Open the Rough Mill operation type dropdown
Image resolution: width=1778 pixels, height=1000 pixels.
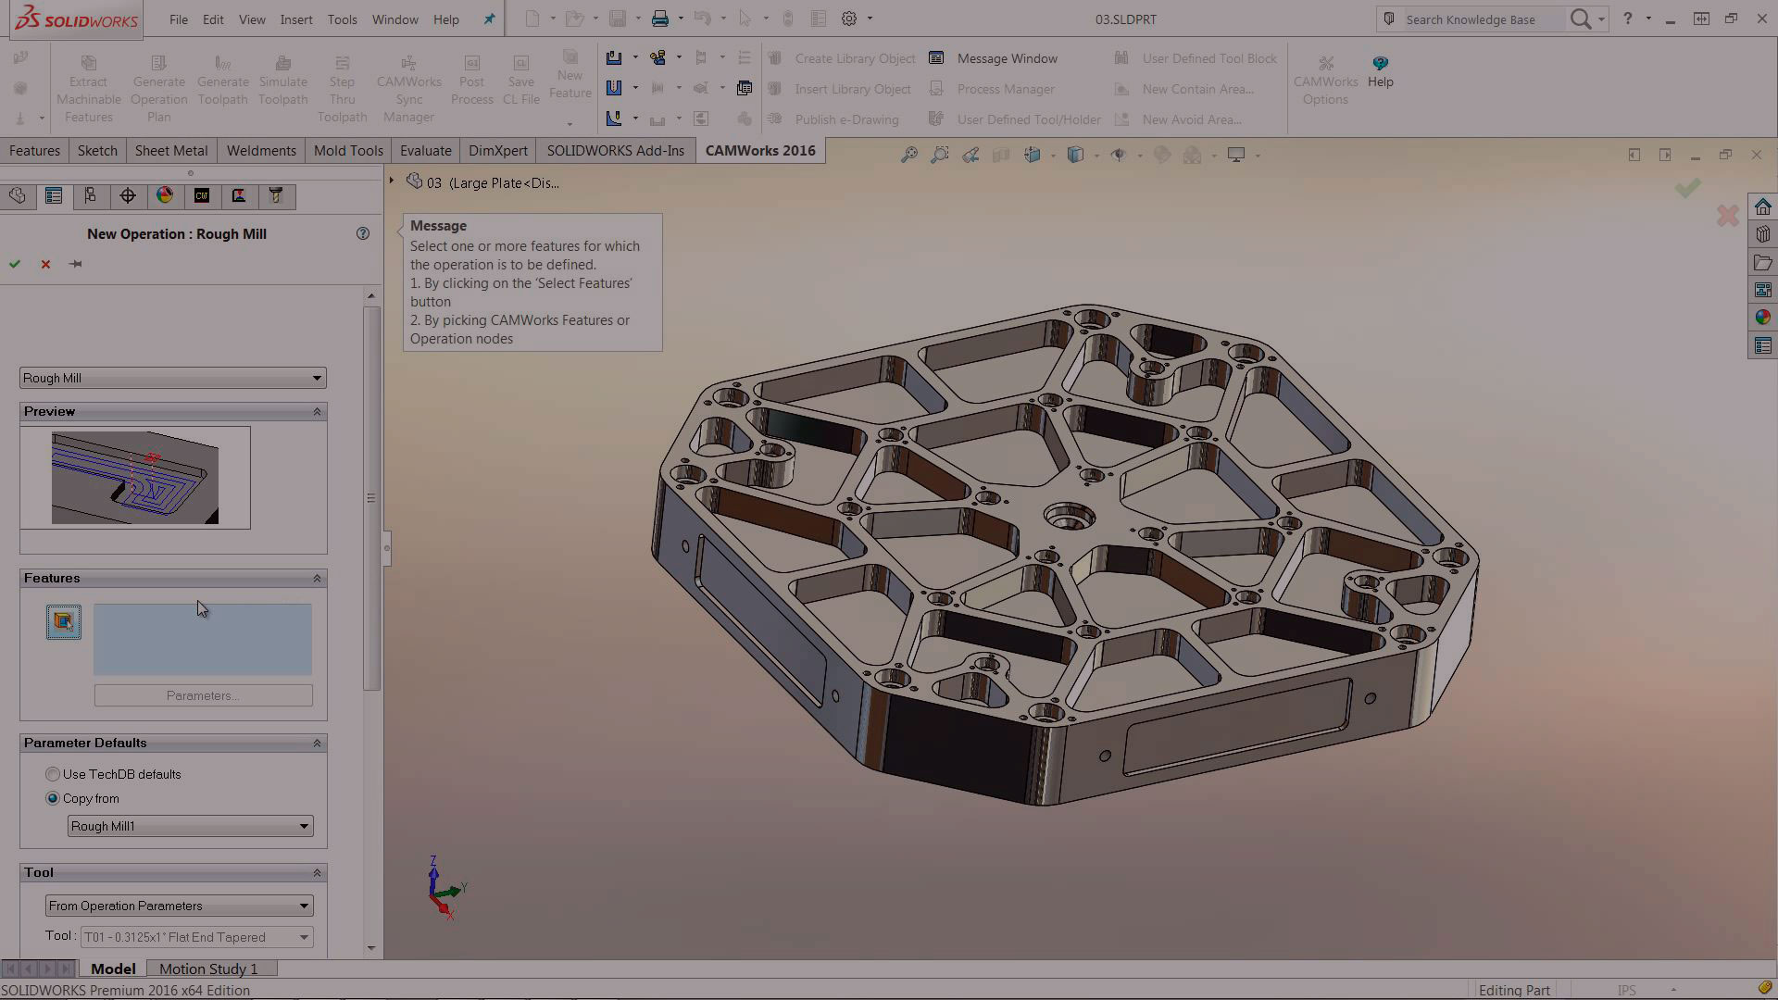point(173,378)
